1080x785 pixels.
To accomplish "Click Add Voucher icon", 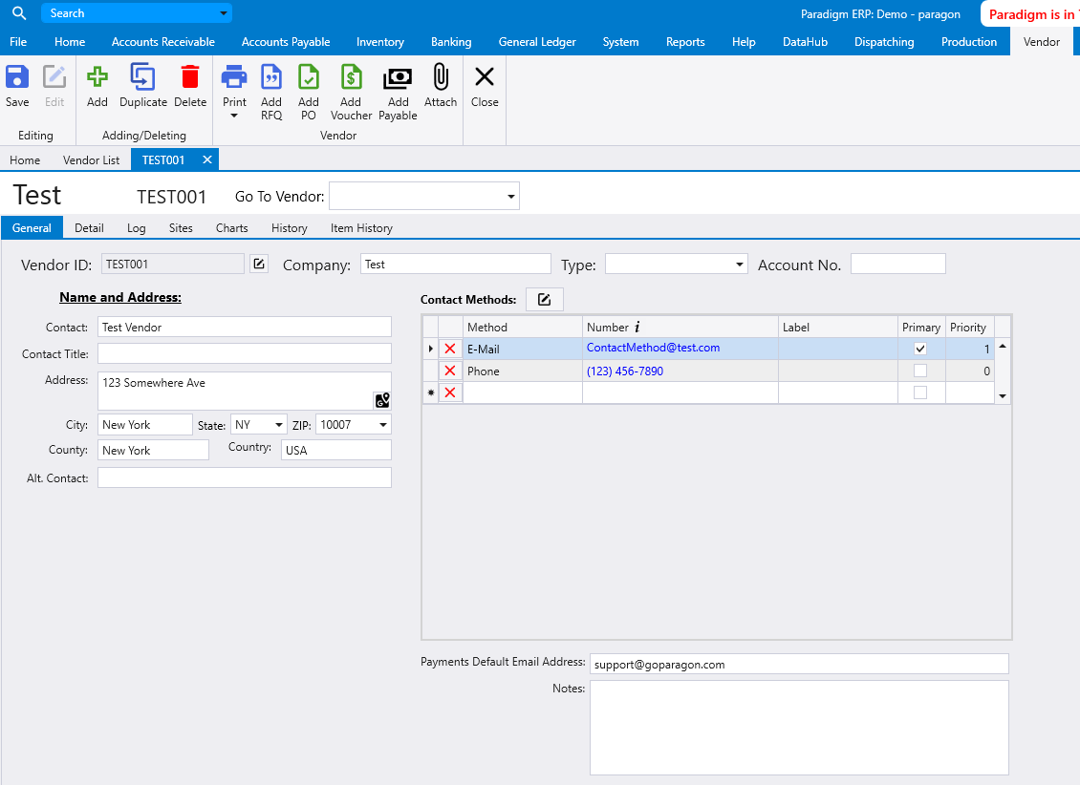I will (x=352, y=77).
